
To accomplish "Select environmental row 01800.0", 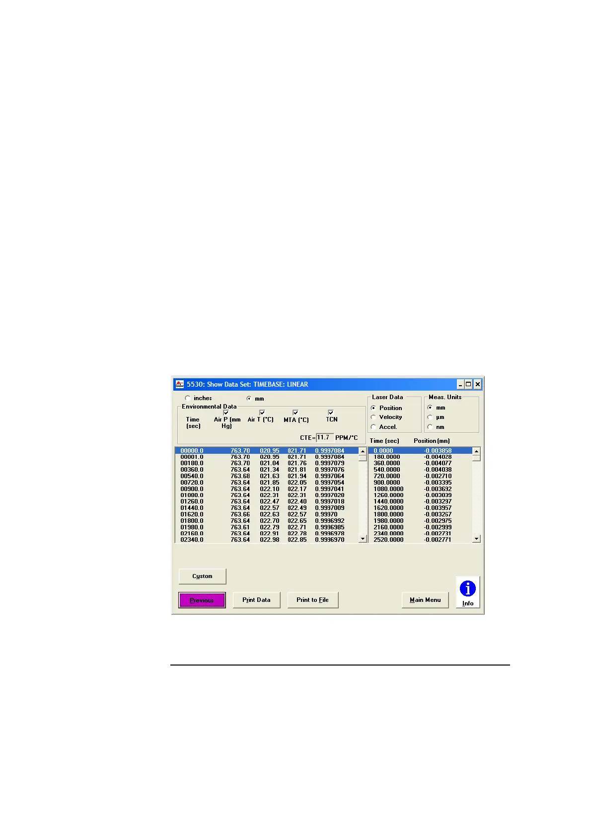I will [x=267, y=521].
